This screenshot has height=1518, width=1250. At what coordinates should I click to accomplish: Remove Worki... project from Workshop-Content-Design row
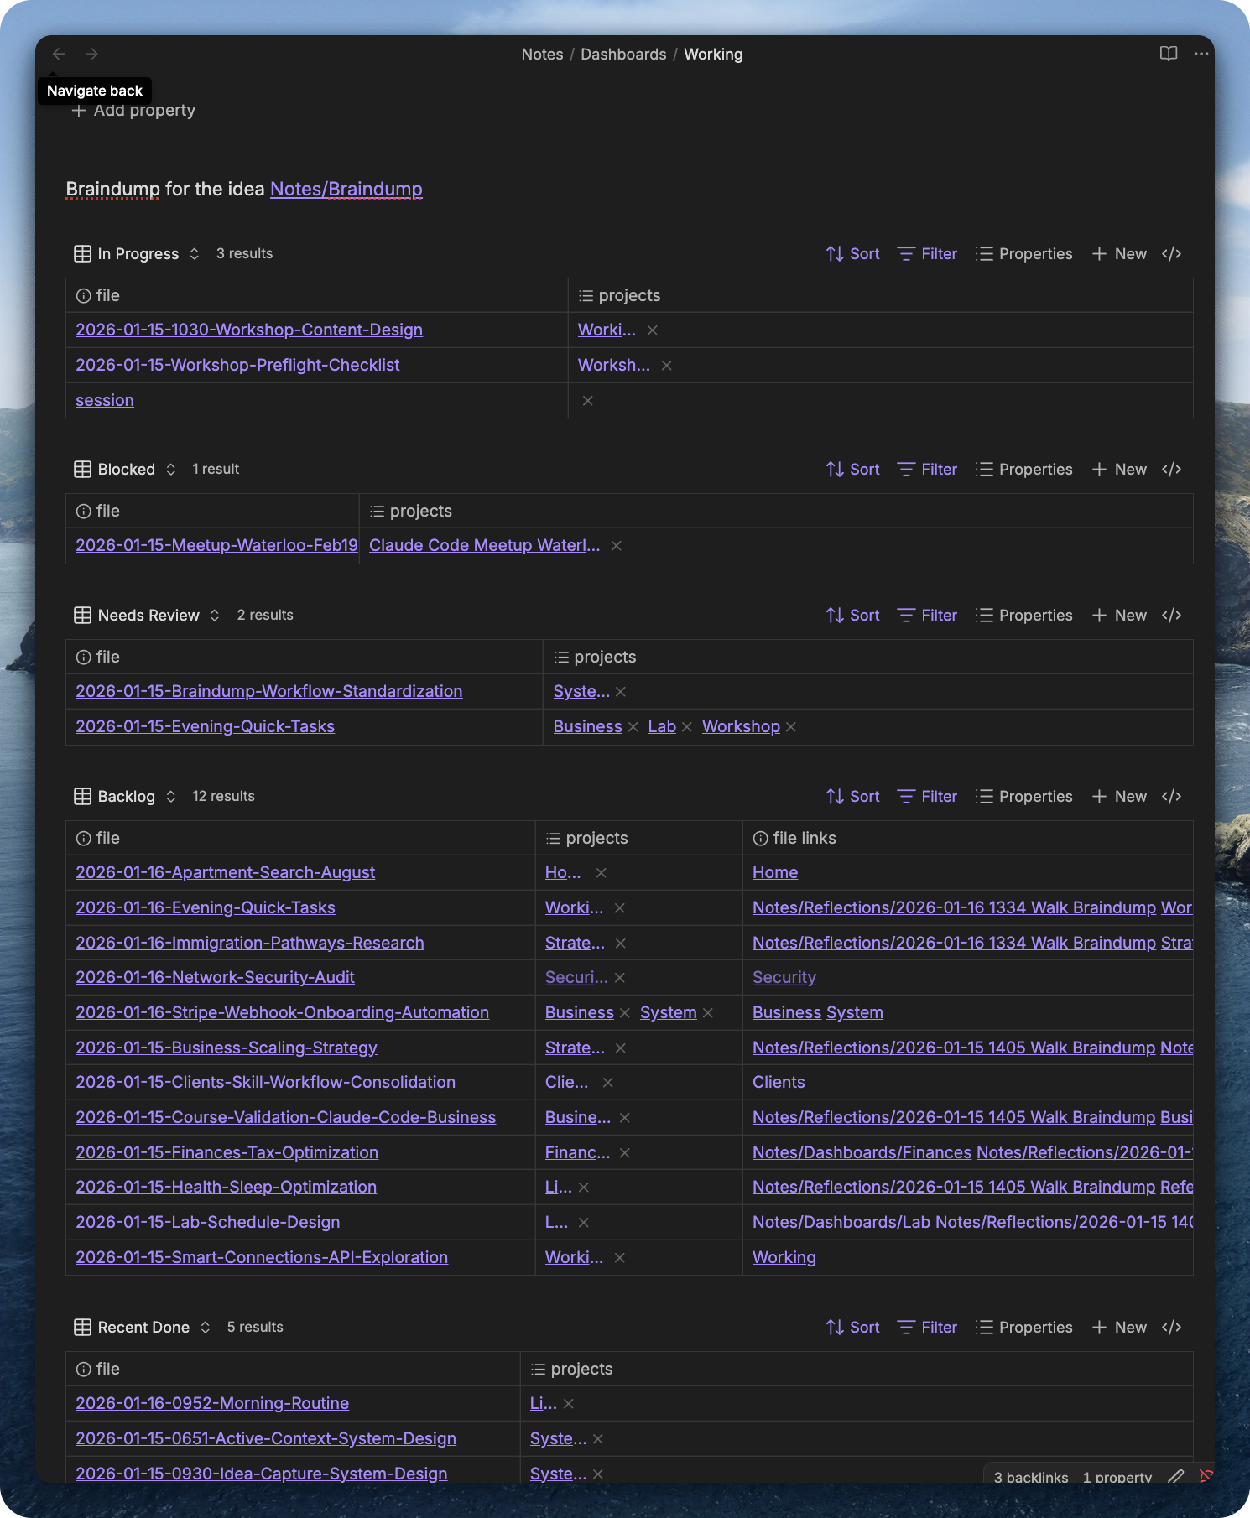click(653, 330)
